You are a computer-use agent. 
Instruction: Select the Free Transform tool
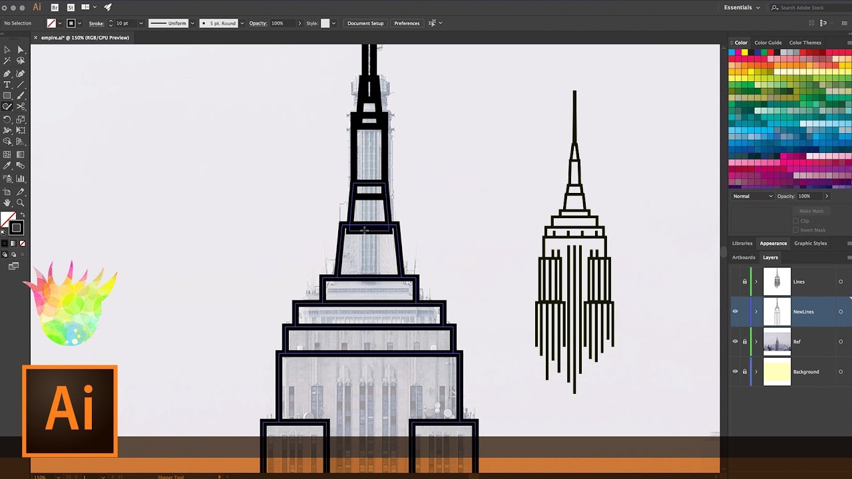click(x=21, y=130)
